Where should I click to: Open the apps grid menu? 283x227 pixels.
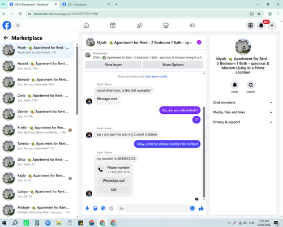pos(250,25)
